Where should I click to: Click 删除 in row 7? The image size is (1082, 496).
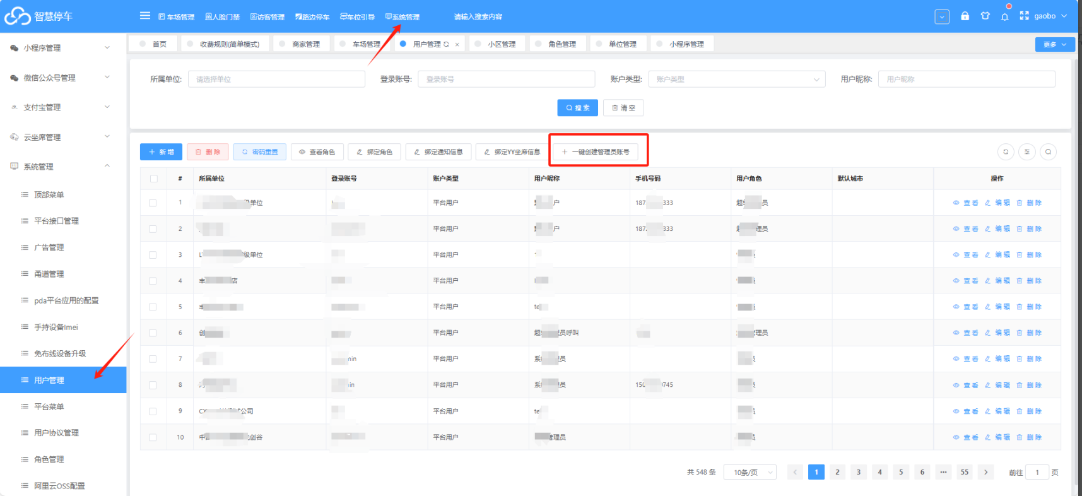point(1029,359)
